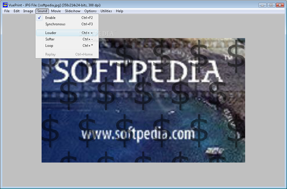Click the VuePrint eye icon in title bar
The width and height of the screenshot is (287, 189).
coord(5,5)
